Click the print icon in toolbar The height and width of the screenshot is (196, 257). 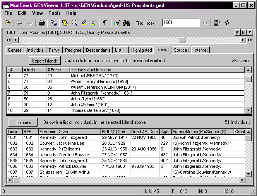pyautogui.click(x=41, y=23)
